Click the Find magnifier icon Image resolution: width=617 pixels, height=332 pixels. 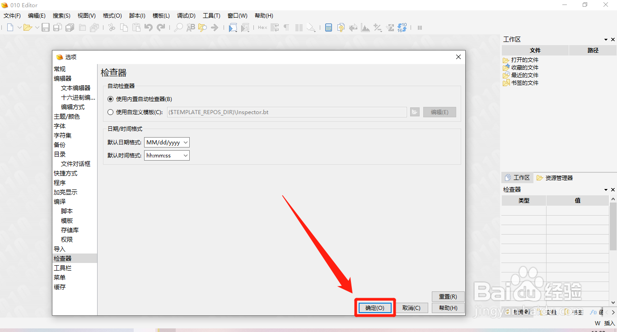(x=179, y=28)
